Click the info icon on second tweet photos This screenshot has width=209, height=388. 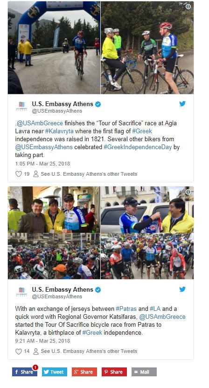[188, 192]
